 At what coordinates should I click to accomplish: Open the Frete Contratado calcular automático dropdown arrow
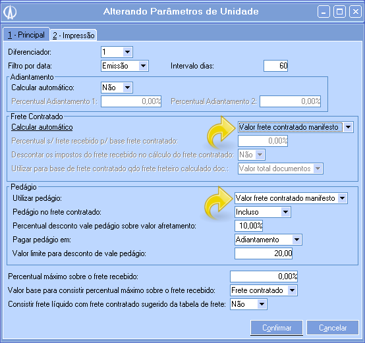(348, 127)
